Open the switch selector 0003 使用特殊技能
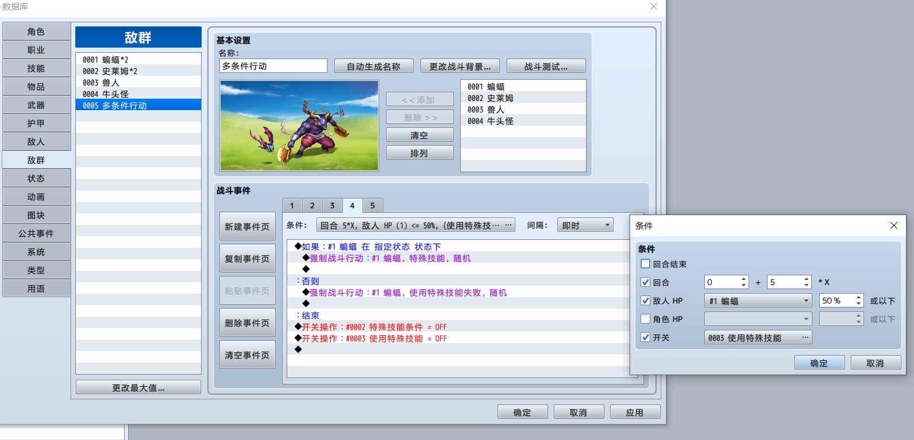Screen dimensions: 914x440 pos(758,337)
